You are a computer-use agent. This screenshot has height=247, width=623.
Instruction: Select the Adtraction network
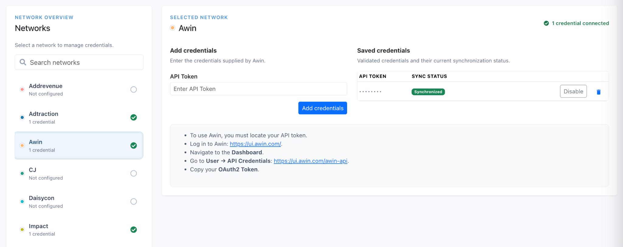[x=79, y=117]
